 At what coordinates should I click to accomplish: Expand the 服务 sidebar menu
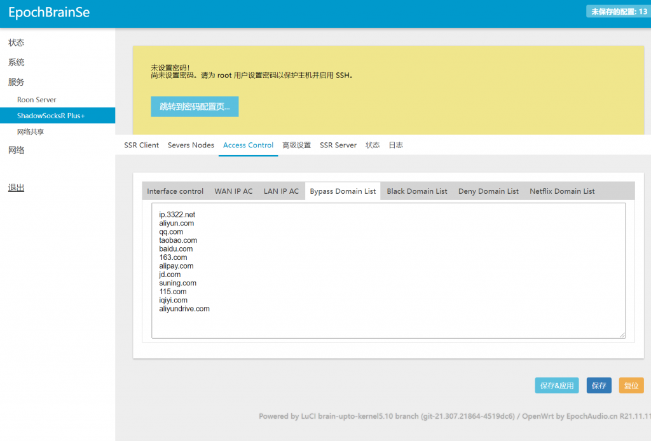[16, 82]
